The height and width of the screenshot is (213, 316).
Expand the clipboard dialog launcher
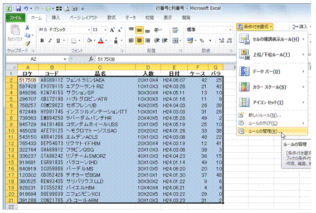click(x=33, y=51)
